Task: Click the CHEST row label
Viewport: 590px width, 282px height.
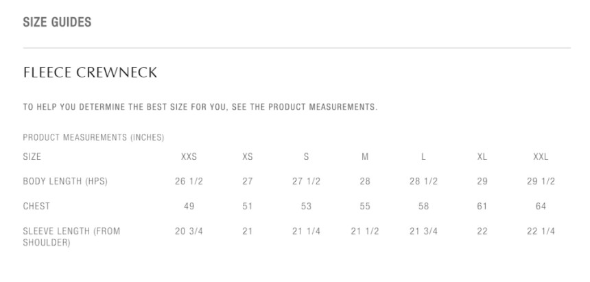Action: pos(36,206)
